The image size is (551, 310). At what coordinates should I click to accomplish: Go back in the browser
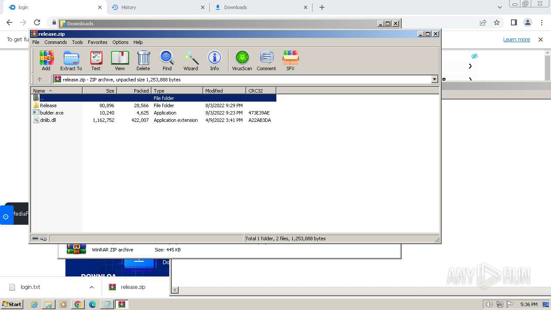9,22
